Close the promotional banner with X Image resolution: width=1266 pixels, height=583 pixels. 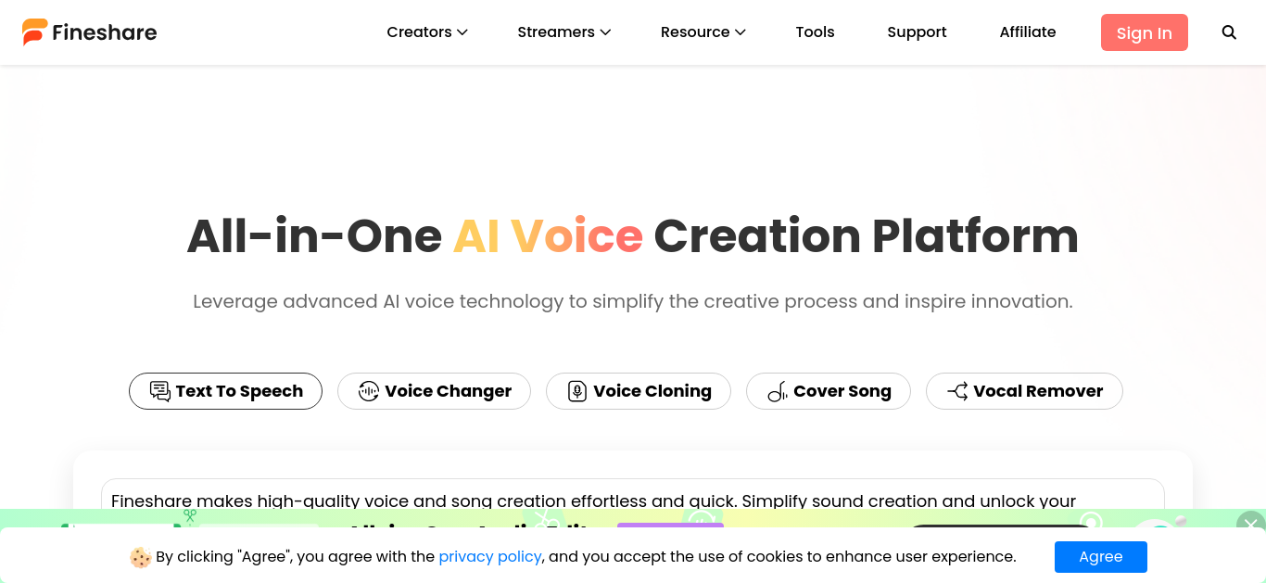tap(1251, 525)
